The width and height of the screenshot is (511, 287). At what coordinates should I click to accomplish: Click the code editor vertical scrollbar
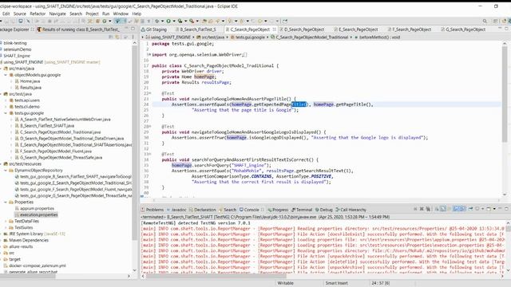505,94
